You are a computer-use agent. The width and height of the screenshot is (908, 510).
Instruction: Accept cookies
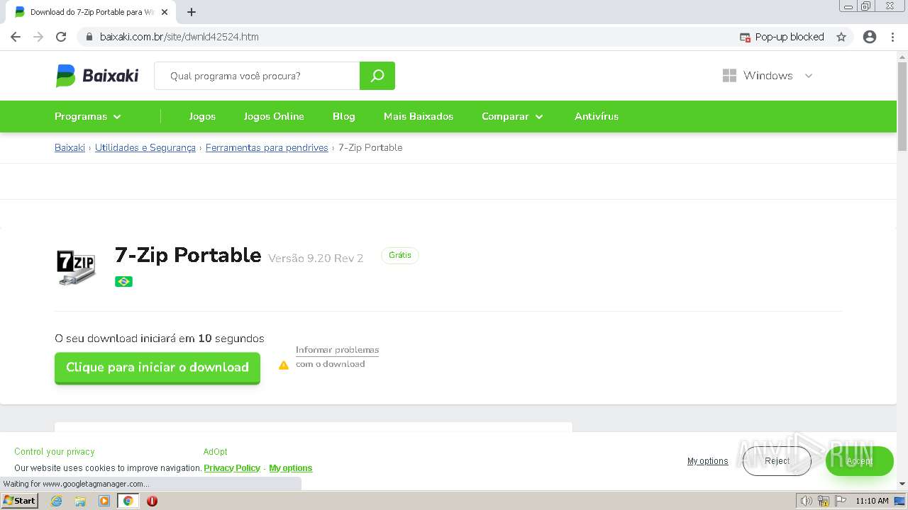pyautogui.click(x=859, y=461)
